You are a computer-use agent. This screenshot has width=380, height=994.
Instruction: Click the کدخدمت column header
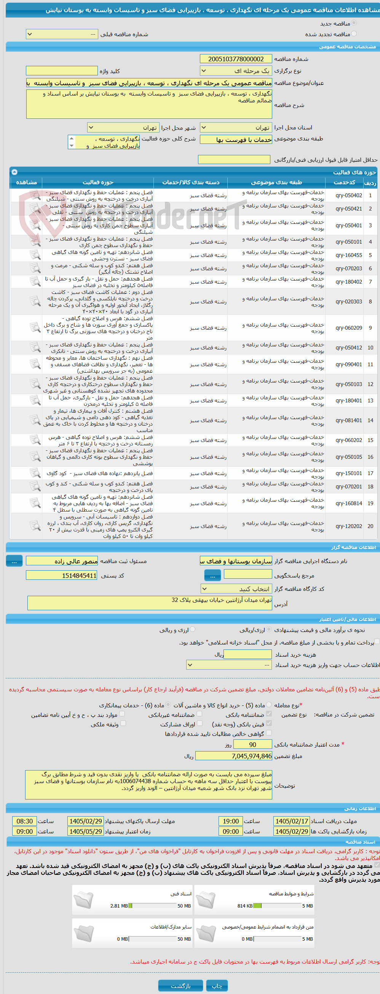[x=344, y=182]
